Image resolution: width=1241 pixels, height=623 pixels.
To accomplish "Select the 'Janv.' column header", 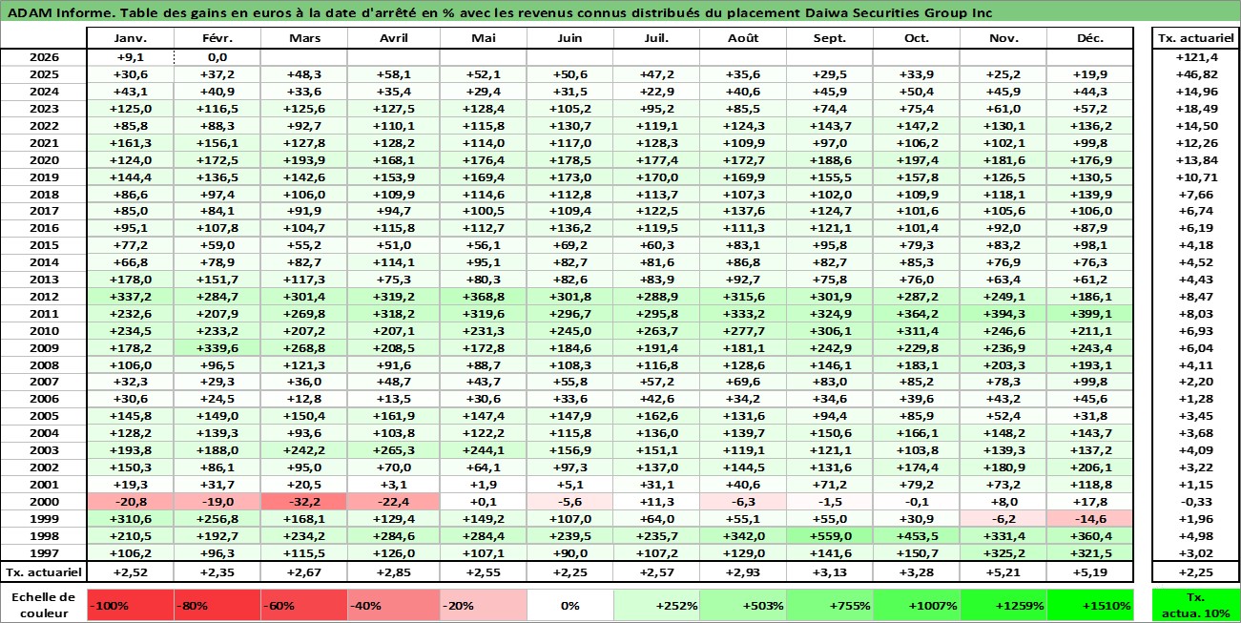I will coord(130,38).
